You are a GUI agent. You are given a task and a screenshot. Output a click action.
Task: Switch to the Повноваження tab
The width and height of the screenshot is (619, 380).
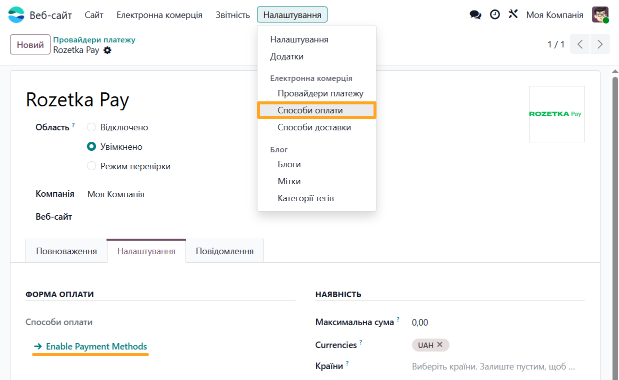[x=66, y=251]
